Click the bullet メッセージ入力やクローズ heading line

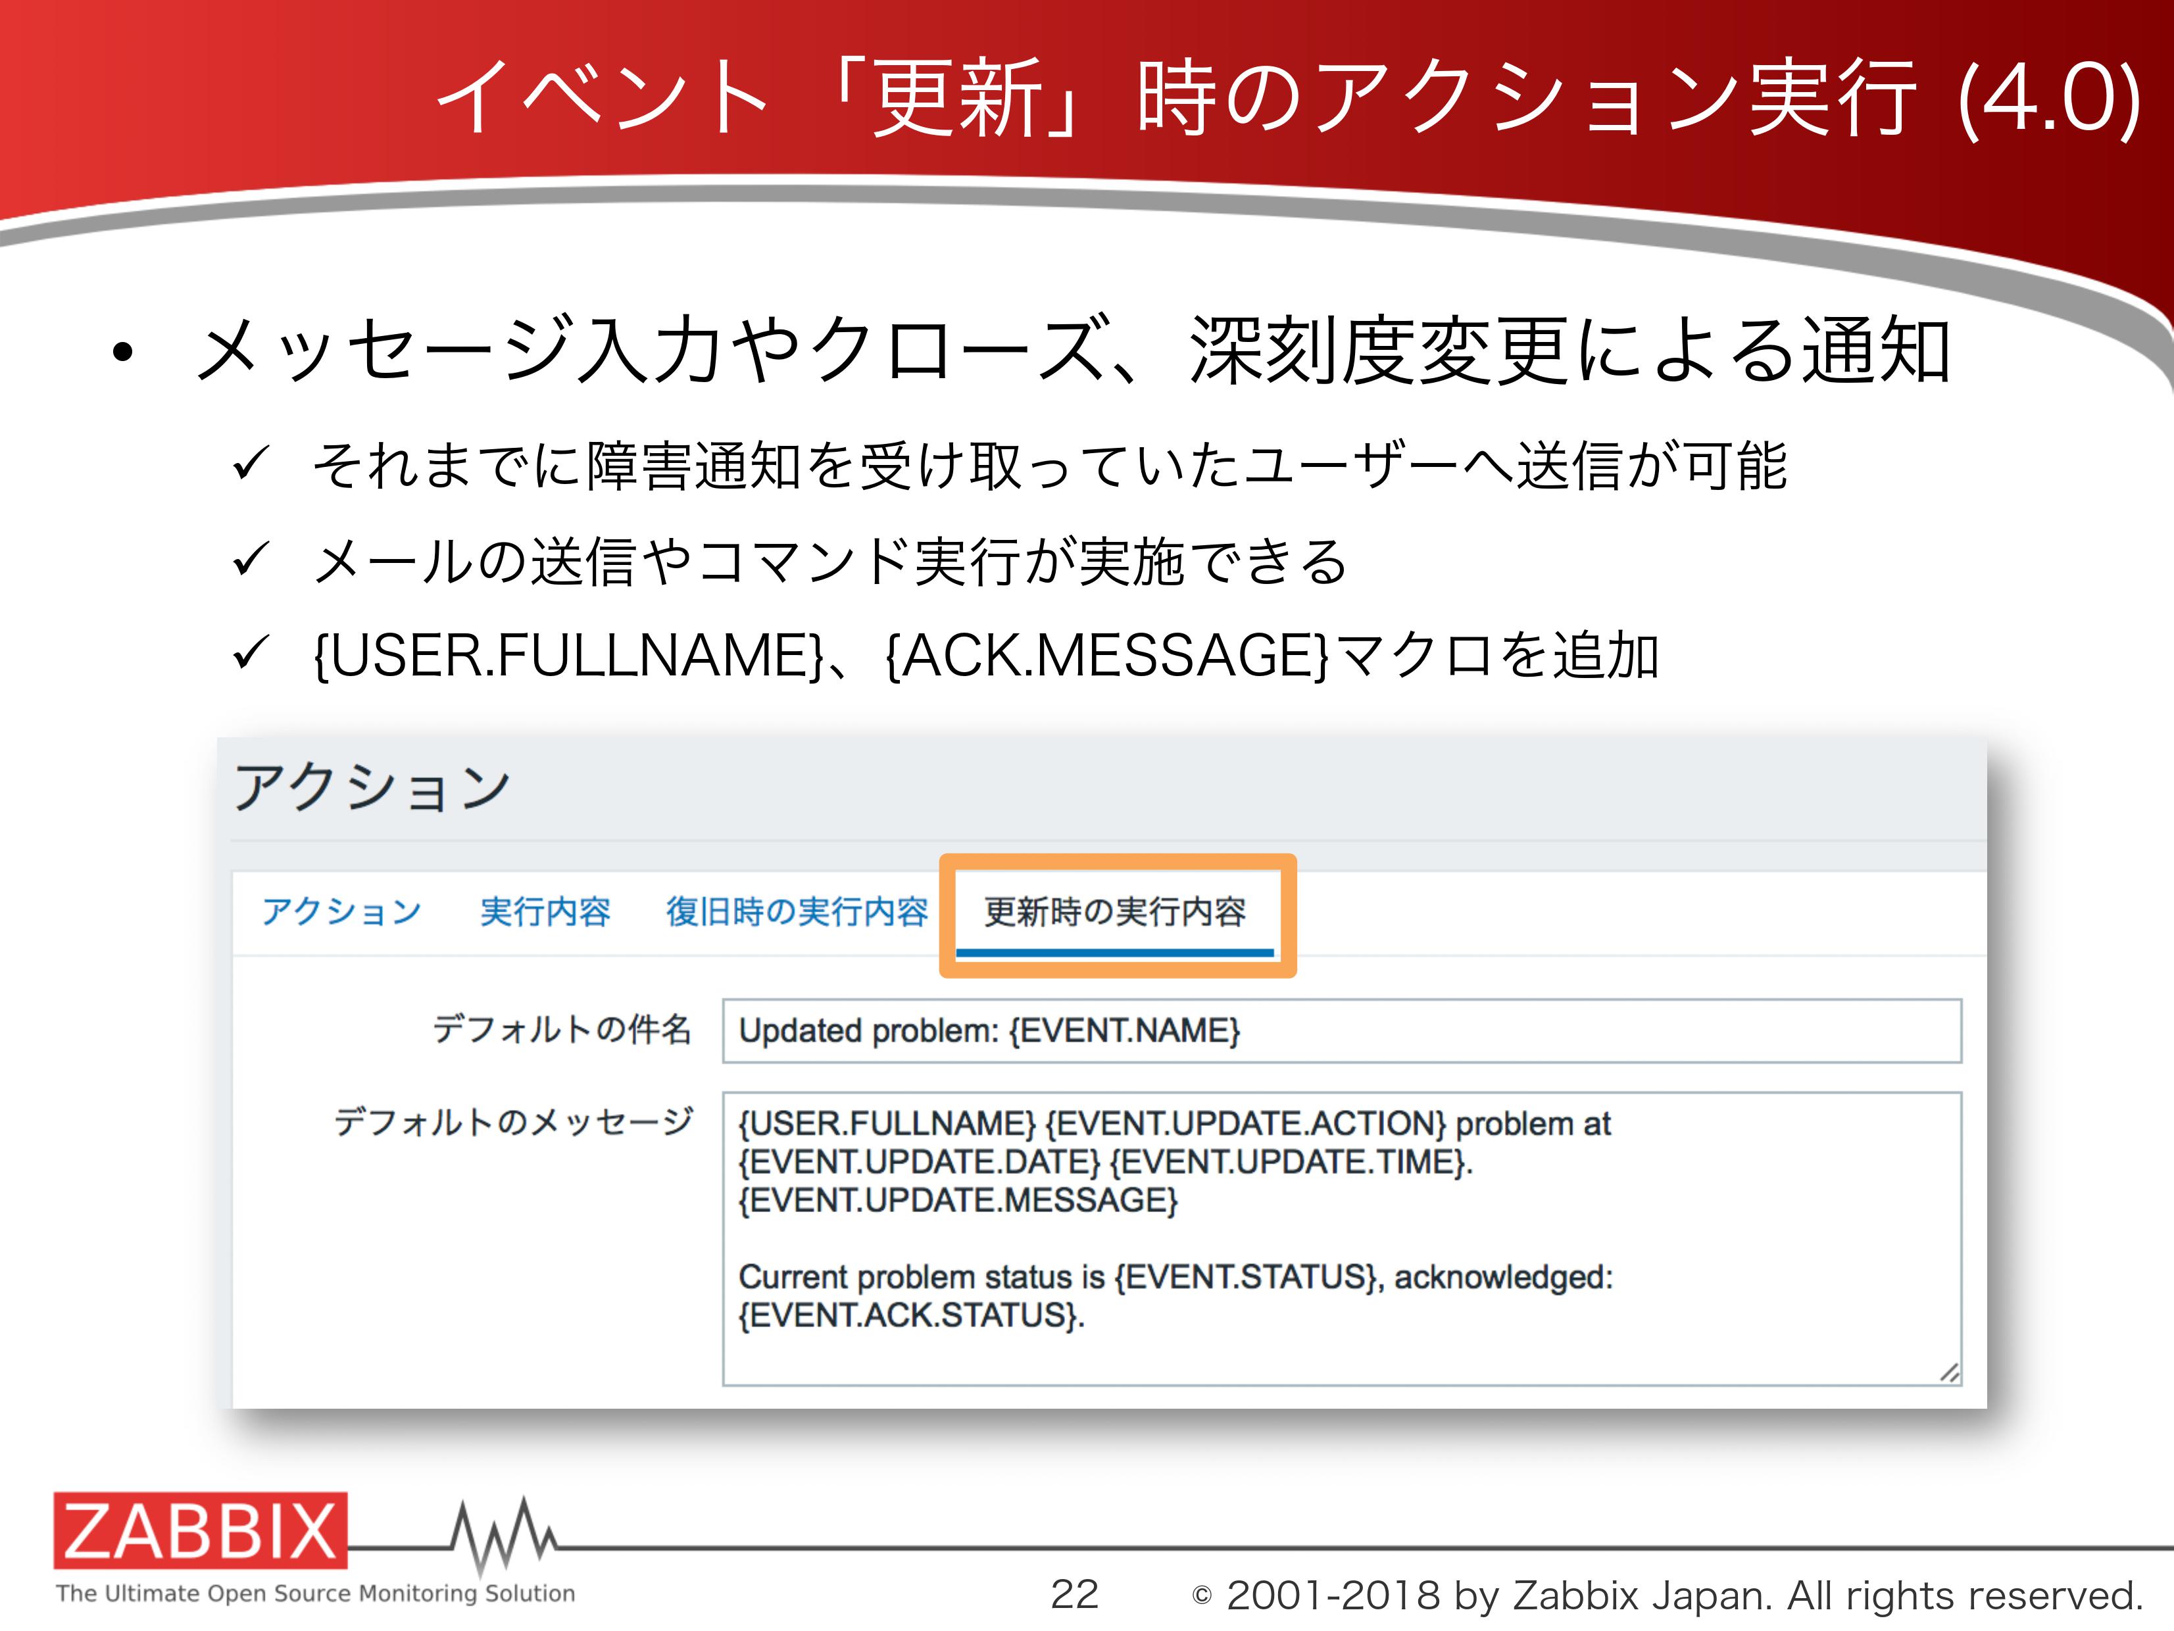click(1074, 349)
